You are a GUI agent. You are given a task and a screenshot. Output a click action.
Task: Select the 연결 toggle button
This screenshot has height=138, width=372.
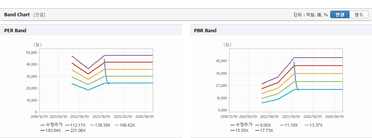pyautogui.click(x=340, y=15)
